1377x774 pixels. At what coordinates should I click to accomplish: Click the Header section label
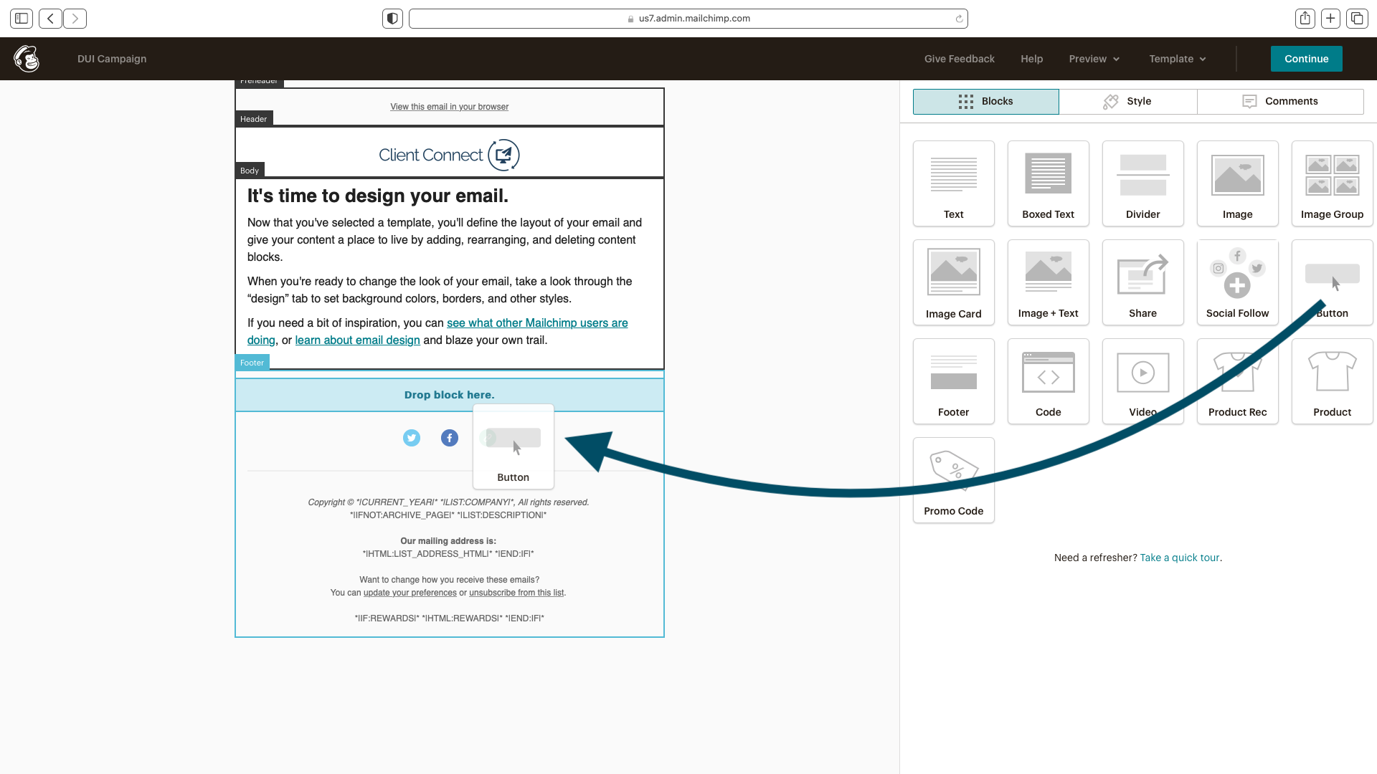click(253, 119)
